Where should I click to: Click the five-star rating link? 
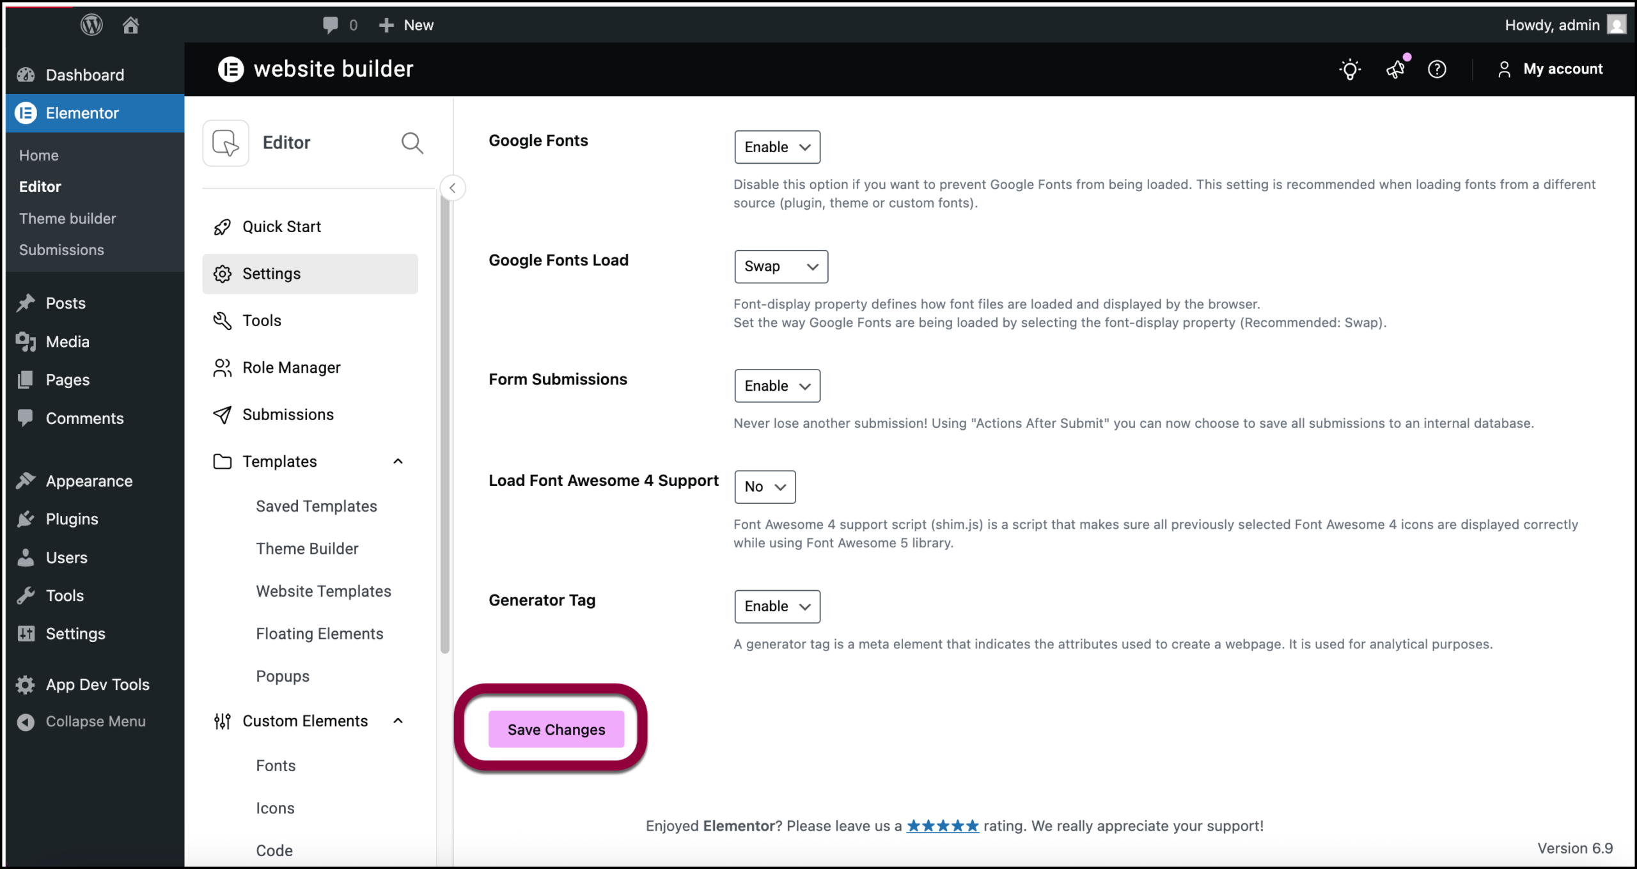pos(943,826)
